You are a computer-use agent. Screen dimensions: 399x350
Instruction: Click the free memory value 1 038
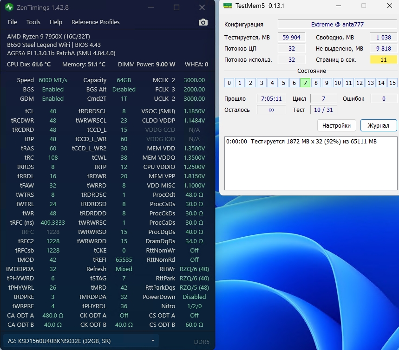pyautogui.click(x=383, y=38)
